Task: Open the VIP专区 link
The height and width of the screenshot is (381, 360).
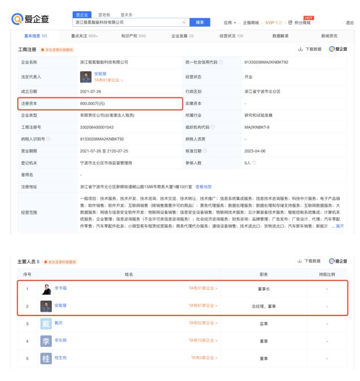Action: point(273,23)
